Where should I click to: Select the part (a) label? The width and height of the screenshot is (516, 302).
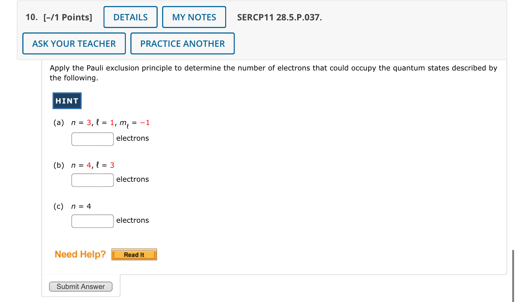[x=59, y=123]
